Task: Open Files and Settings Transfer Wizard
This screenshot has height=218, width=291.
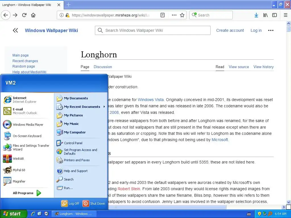Action: (27, 147)
